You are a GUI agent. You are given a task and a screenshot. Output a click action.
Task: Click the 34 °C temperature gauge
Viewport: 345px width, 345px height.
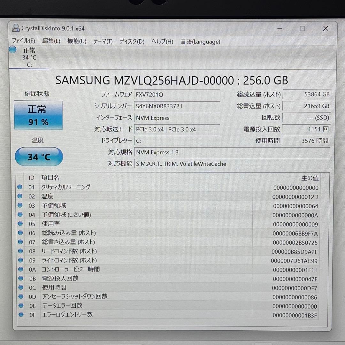point(39,156)
